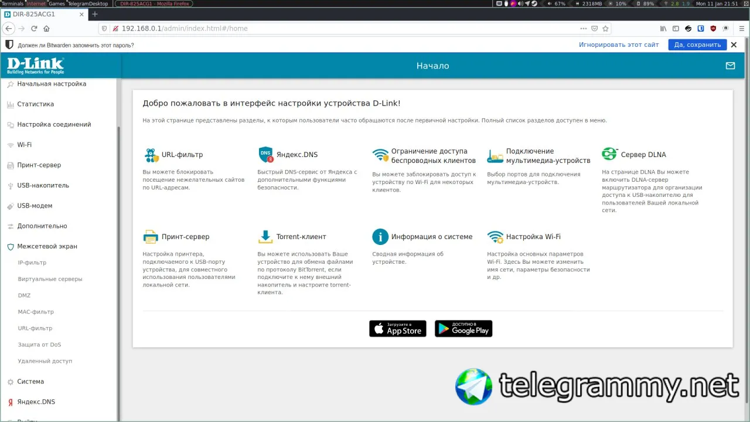
Task: Open the tracking protection shield in address bar
Action: coord(104,28)
